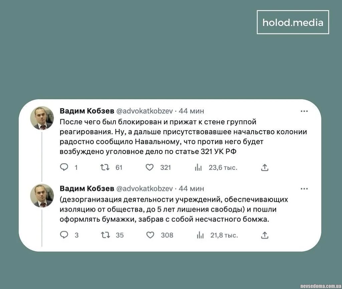Click the nevsedoma.com.ua watermark
The image size is (342, 289).
[x=320, y=286]
